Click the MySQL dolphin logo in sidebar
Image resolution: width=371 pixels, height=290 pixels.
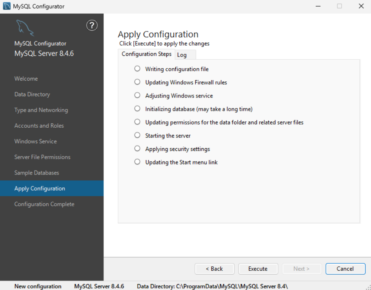click(25, 28)
